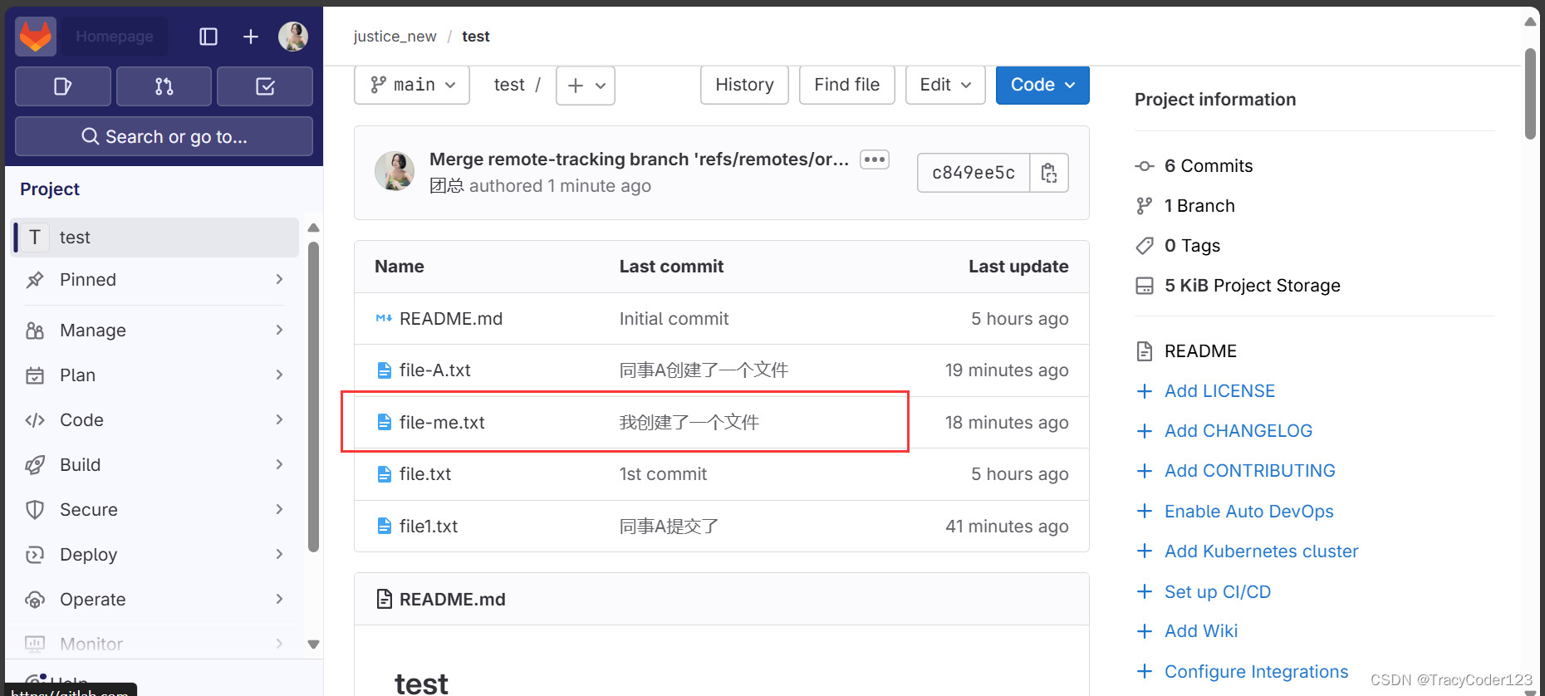Expand the Monitor menu

156,644
